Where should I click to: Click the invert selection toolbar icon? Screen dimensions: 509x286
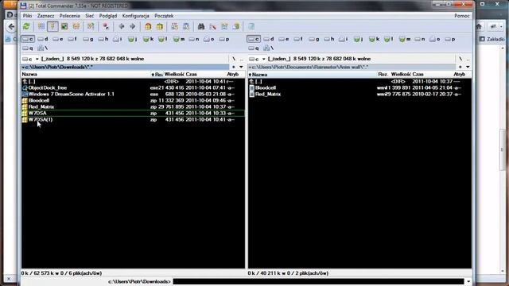(x=91, y=26)
